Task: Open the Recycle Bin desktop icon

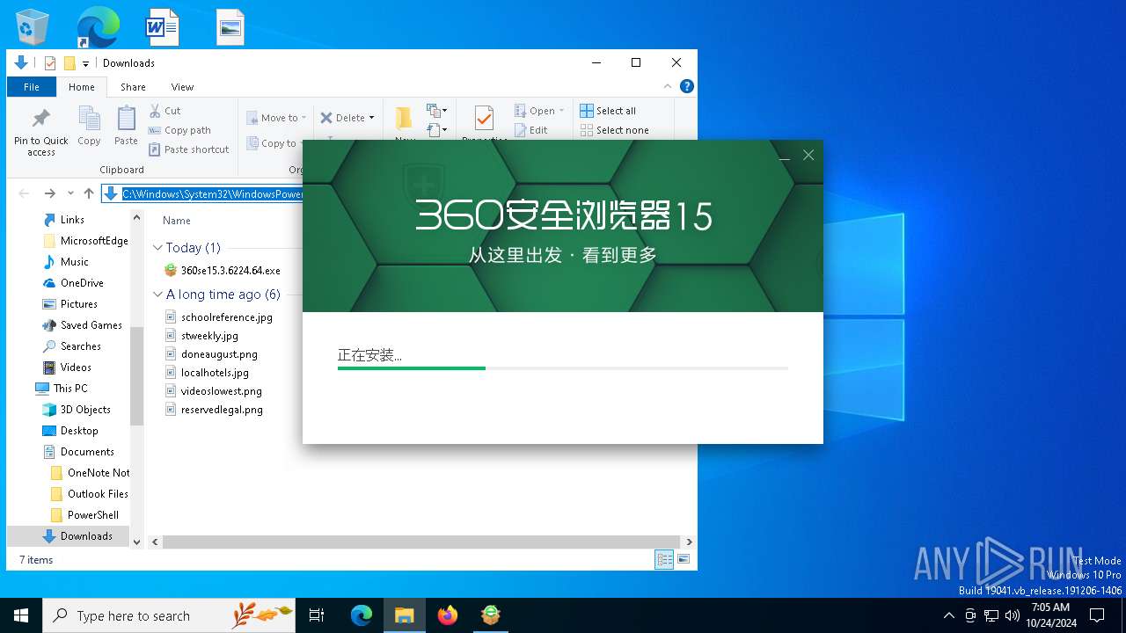Action: click(x=33, y=26)
